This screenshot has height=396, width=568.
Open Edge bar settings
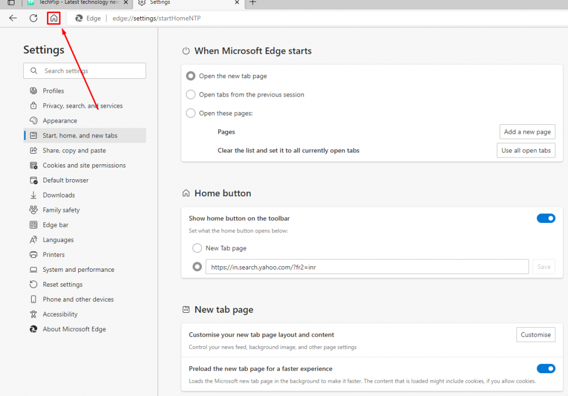click(85, 225)
